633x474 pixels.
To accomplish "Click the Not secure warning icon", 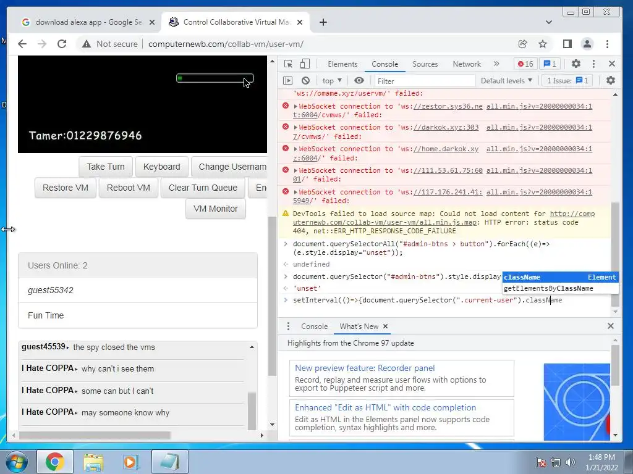I will pyautogui.click(x=87, y=44).
